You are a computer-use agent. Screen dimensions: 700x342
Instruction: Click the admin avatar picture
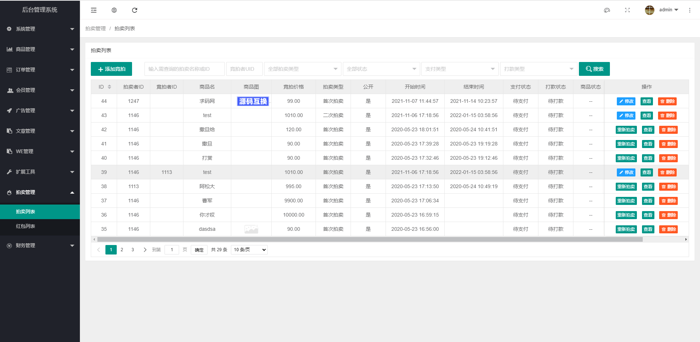pos(649,10)
